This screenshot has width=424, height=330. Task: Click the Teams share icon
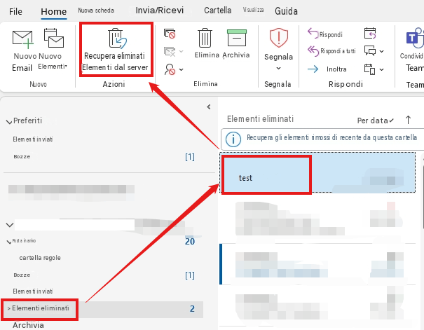413,38
